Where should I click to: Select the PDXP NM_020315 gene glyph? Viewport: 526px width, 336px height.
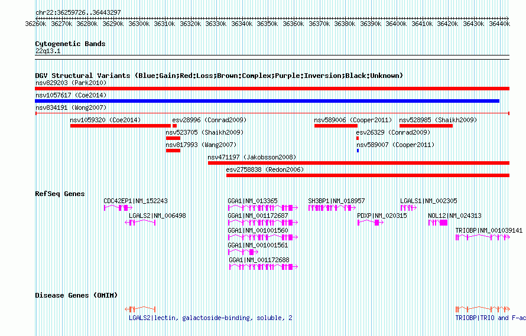click(371, 223)
